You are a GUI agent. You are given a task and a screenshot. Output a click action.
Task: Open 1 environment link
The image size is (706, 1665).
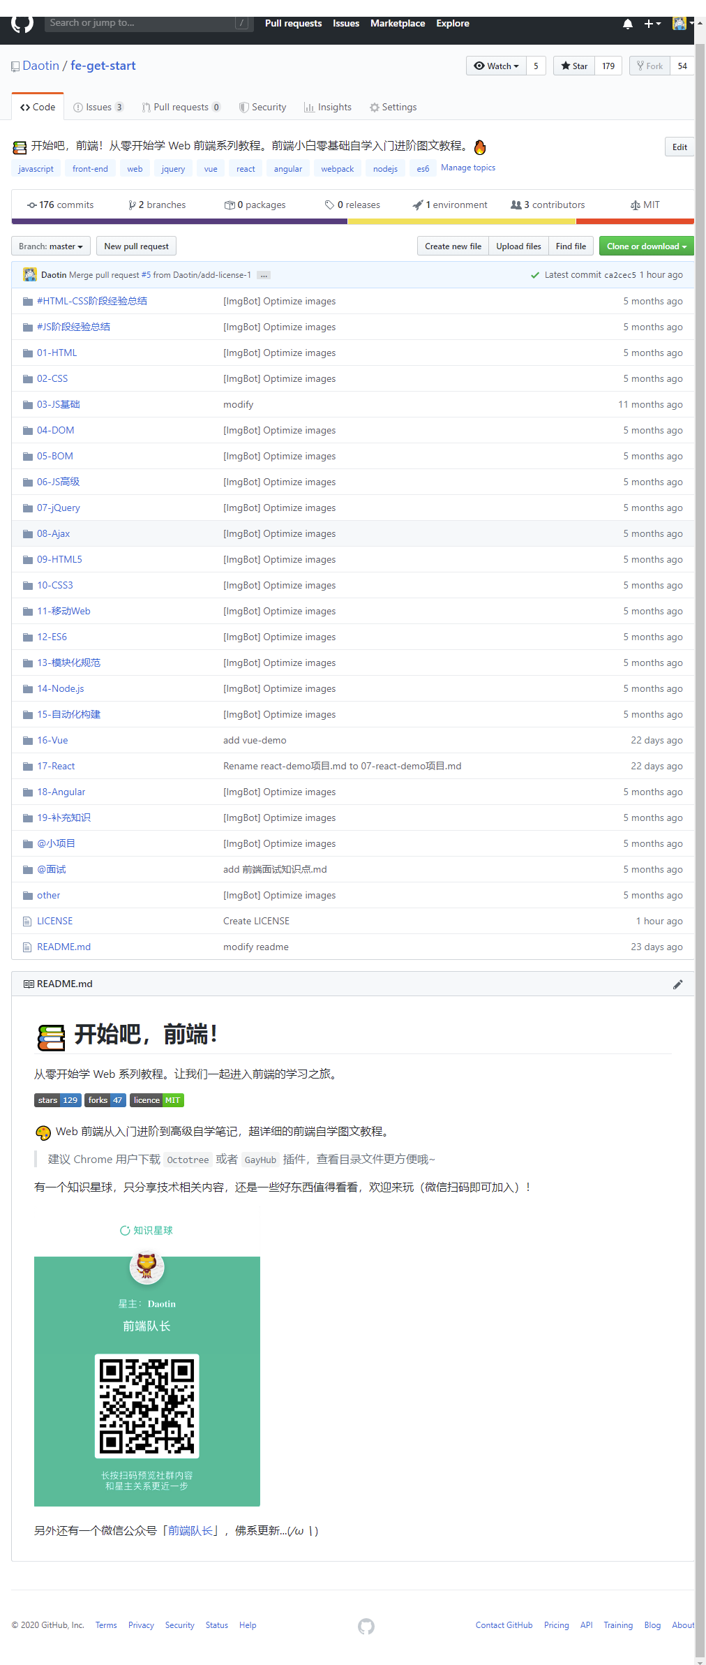coord(450,205)
